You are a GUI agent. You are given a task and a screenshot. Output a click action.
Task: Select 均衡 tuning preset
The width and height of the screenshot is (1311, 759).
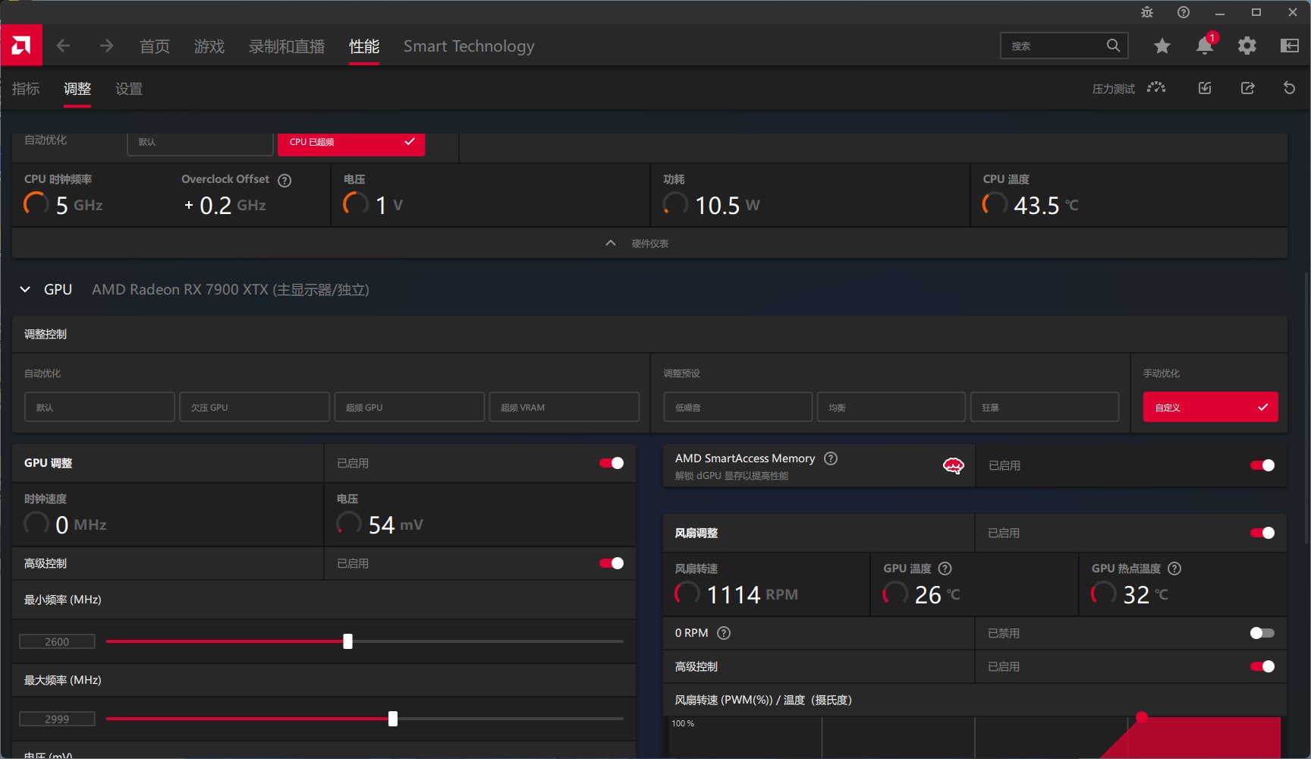(891, 407)
